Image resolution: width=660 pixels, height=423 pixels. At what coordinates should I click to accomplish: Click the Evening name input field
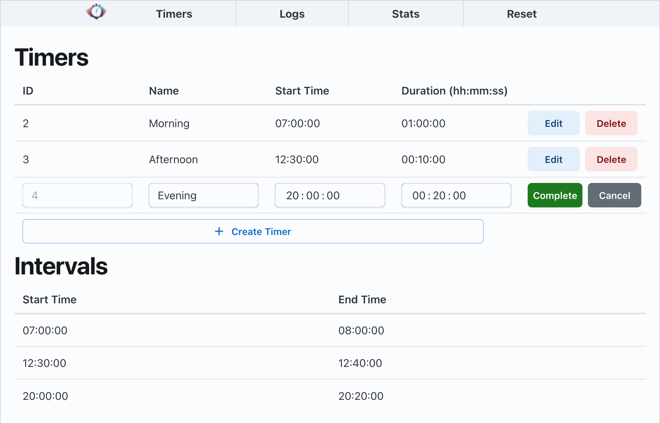(203, 196)
